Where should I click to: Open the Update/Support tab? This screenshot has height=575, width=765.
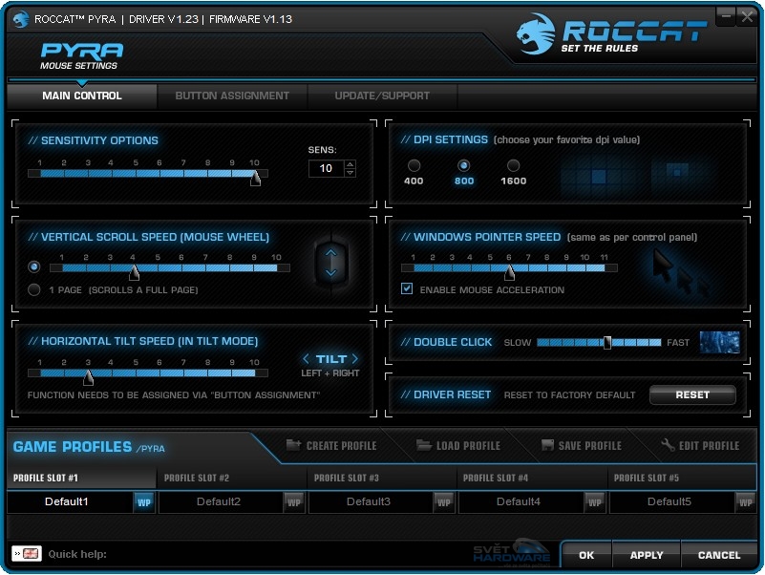382,96
